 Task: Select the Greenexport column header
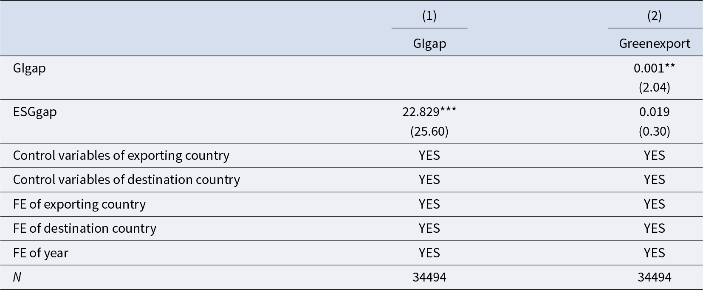[x=654, y=43]
